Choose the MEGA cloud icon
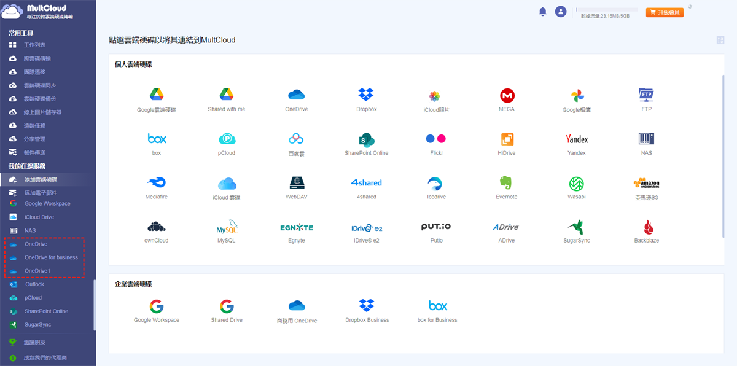Viewport: 737px width, 366px height. coord(507,95)
